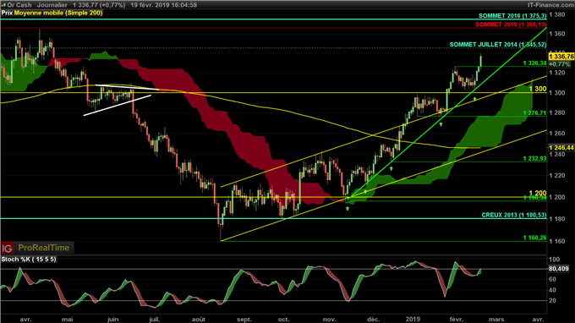Click the yellow 1 336,76 current price tag

pos(561,57)
